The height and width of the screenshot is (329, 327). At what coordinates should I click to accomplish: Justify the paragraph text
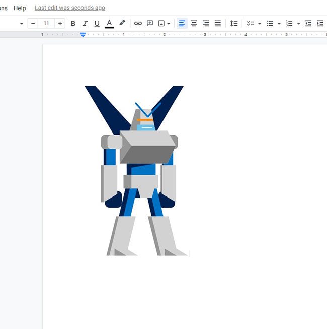(218, 24)
